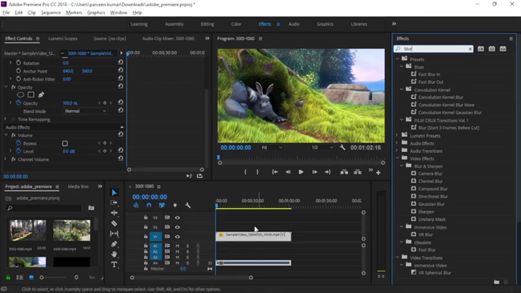Select the Razor tool
This screenshot has height=293, width=521.
[114, 223]
